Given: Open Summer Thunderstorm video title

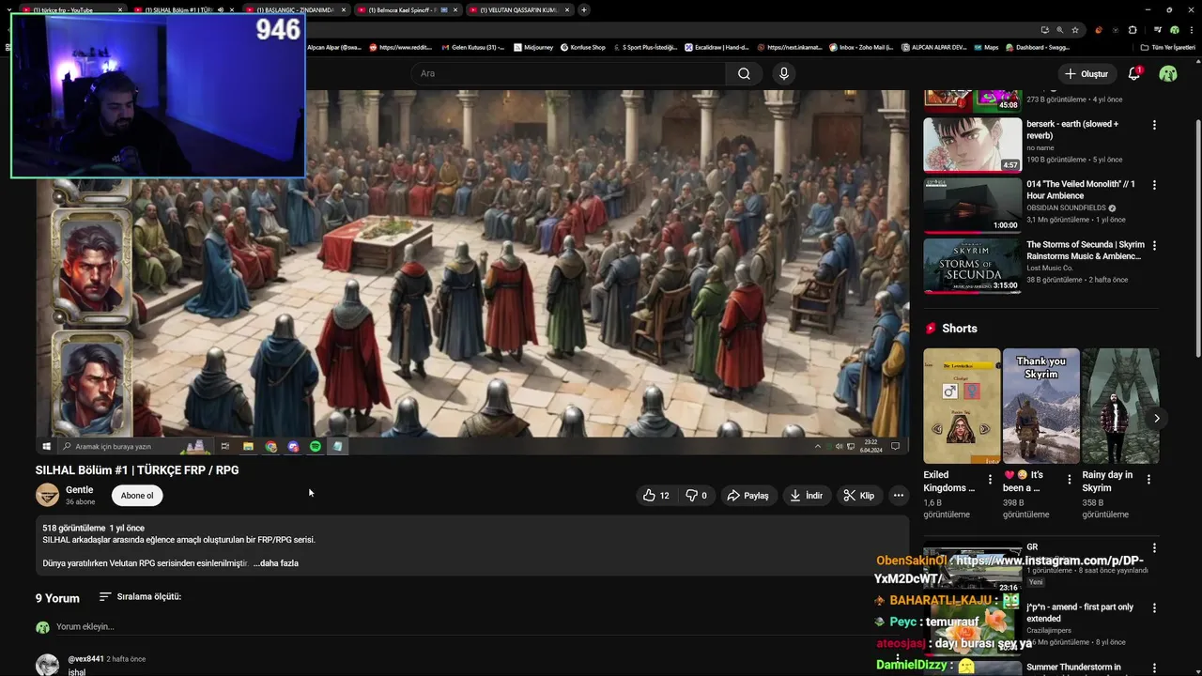Looking at the screenshot, I should click(x=1073, y=667).
